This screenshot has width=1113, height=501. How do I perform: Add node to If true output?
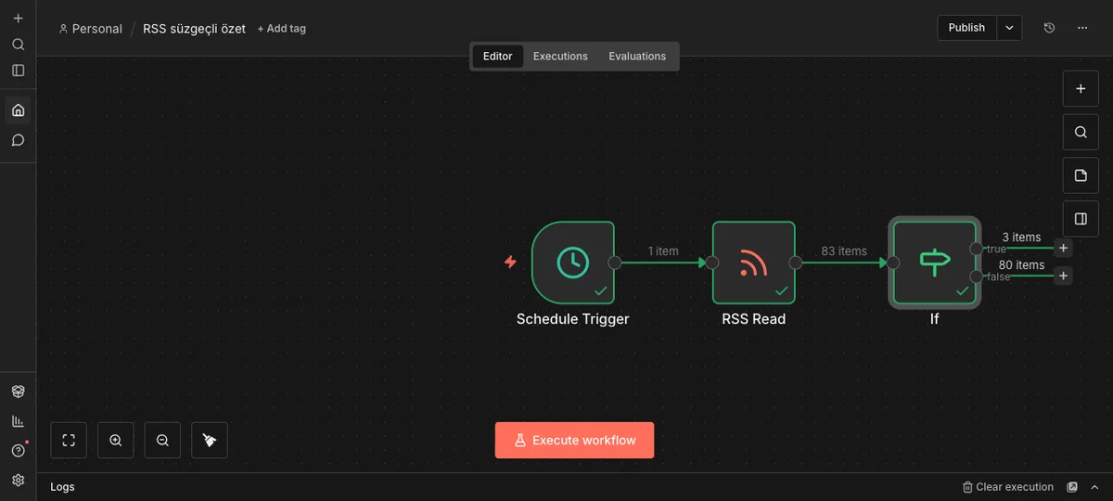pyautogui.click(x=1064, y=248)
